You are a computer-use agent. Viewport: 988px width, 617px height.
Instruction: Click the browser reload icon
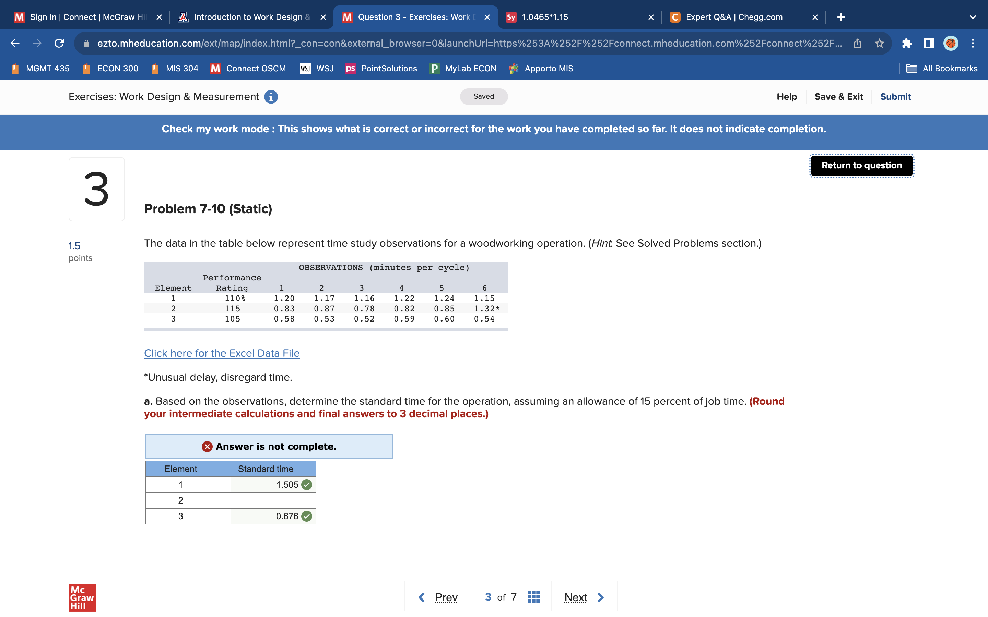[59, 43]
